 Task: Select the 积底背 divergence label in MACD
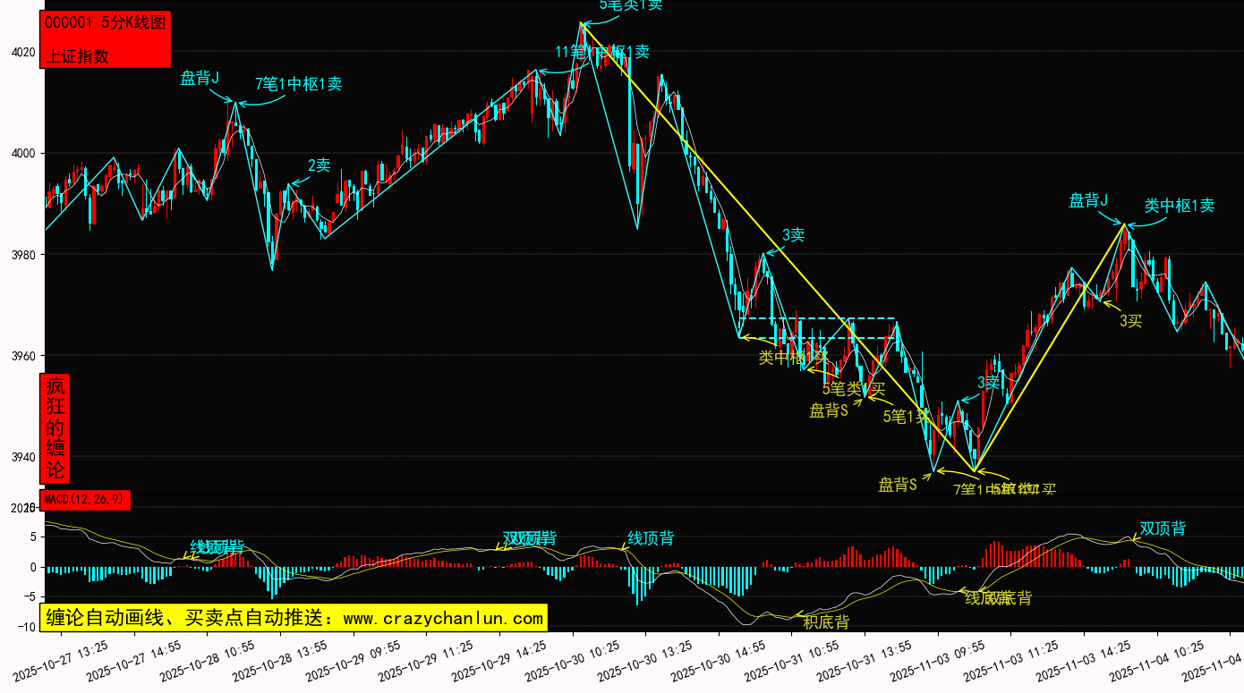(x=825, y=621)
